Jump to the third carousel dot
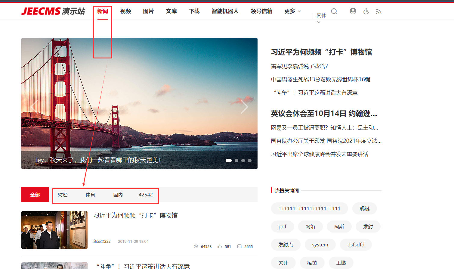This screenshot has width=454, height=269. [x=243, y=161]
